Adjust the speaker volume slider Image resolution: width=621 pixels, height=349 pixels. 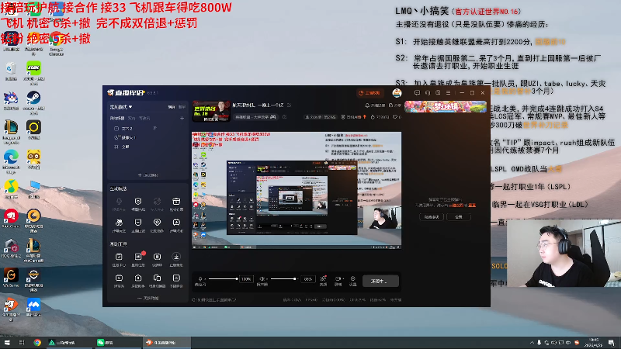[283, 278]
